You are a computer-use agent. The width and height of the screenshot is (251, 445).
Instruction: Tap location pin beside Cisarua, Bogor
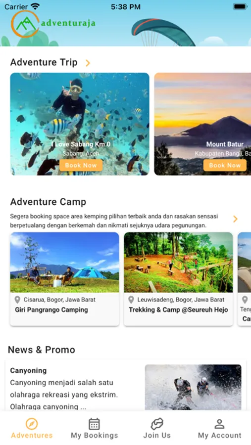[x=17, y=300]
